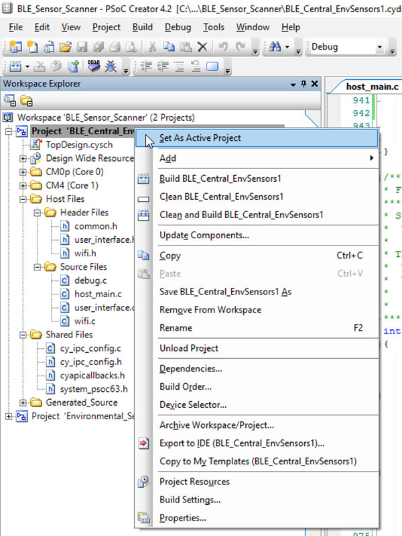Open the Build icon dropdown arrow

click(27, 66)
